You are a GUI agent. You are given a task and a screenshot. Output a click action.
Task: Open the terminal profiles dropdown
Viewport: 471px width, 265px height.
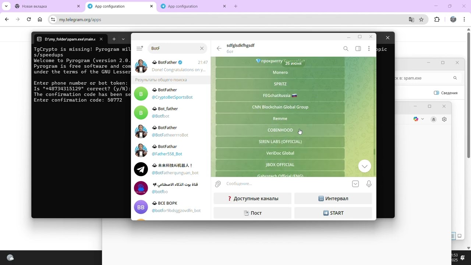click(x=123, y=39)
